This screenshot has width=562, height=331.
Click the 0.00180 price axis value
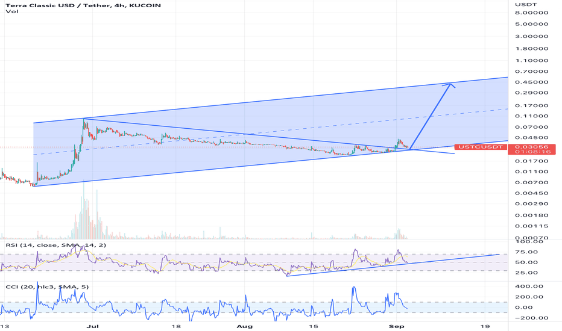click(x=531, y=215)
